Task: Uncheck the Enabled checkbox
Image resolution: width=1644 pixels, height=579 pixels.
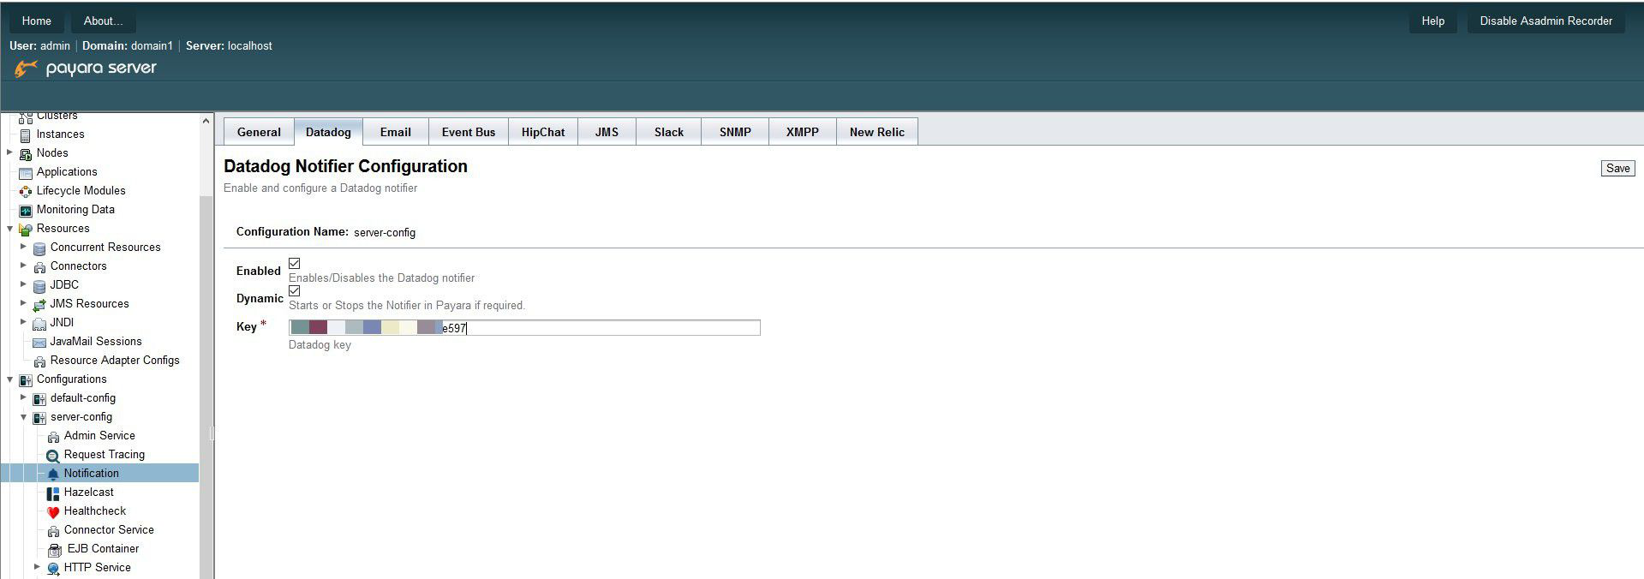Action: (295, 264)
